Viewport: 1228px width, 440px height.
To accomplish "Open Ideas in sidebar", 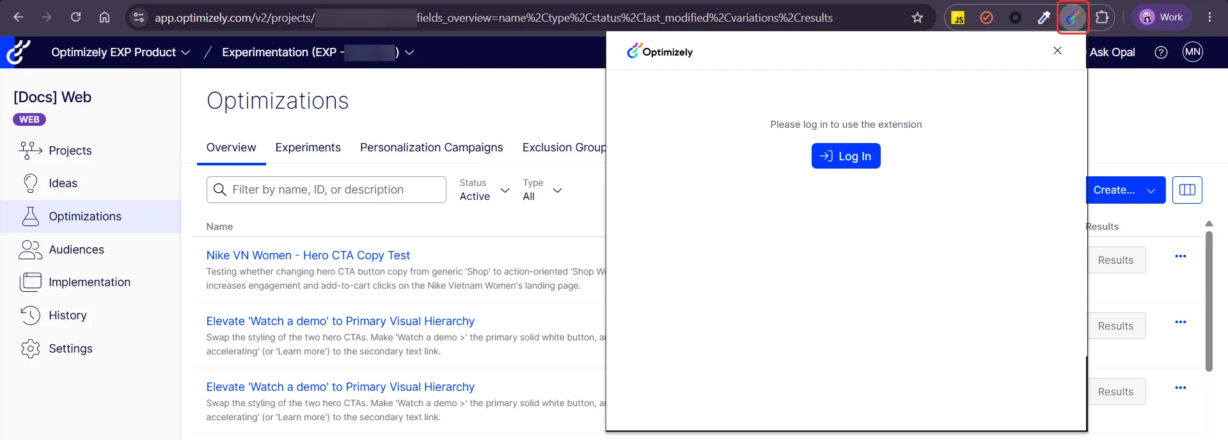I will click(x=90, y=183).
